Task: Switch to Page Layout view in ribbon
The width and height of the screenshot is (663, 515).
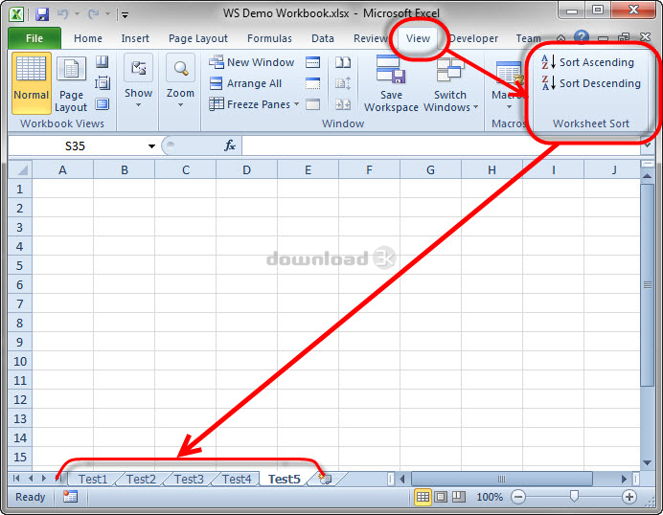Action: point(71,84)
